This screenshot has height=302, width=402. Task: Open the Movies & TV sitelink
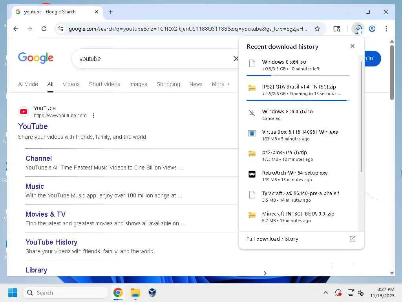(46, 214)
